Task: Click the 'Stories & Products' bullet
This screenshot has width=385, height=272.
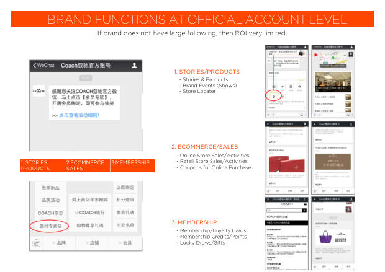Action: click(x=206, y=79)
